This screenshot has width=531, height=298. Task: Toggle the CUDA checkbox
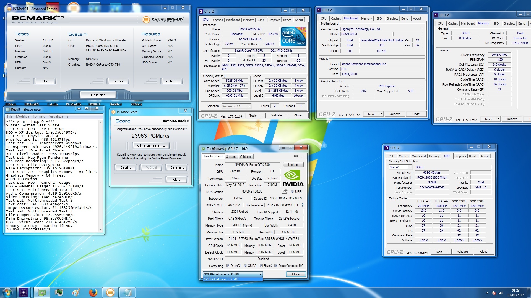tap(245, 266)
